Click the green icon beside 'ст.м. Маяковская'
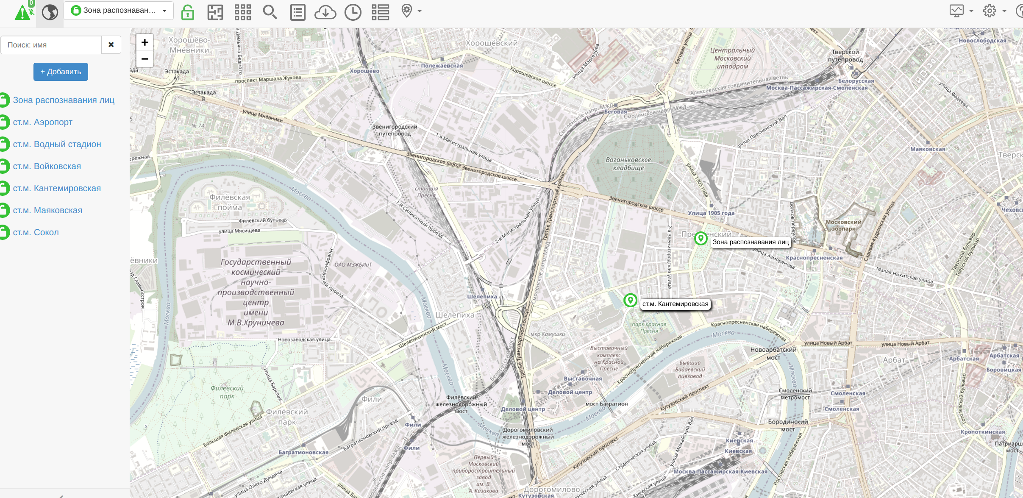Image resolution: width=1023 pixels, height=498 pixels. tap(4, 210)
